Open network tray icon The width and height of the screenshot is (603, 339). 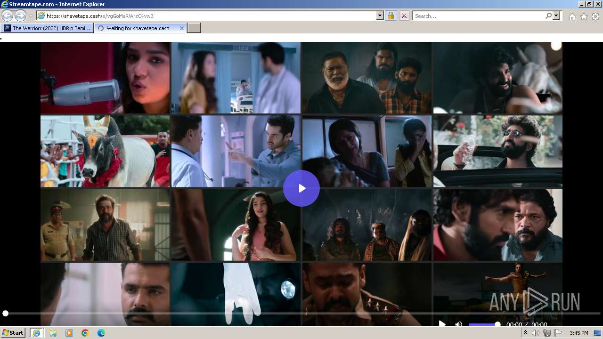546,333
